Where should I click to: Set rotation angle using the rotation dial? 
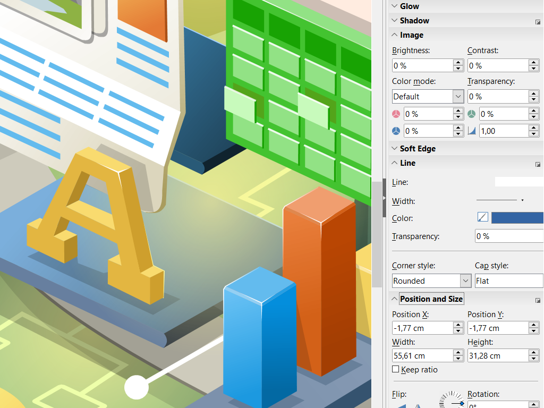tap(452, 402)
